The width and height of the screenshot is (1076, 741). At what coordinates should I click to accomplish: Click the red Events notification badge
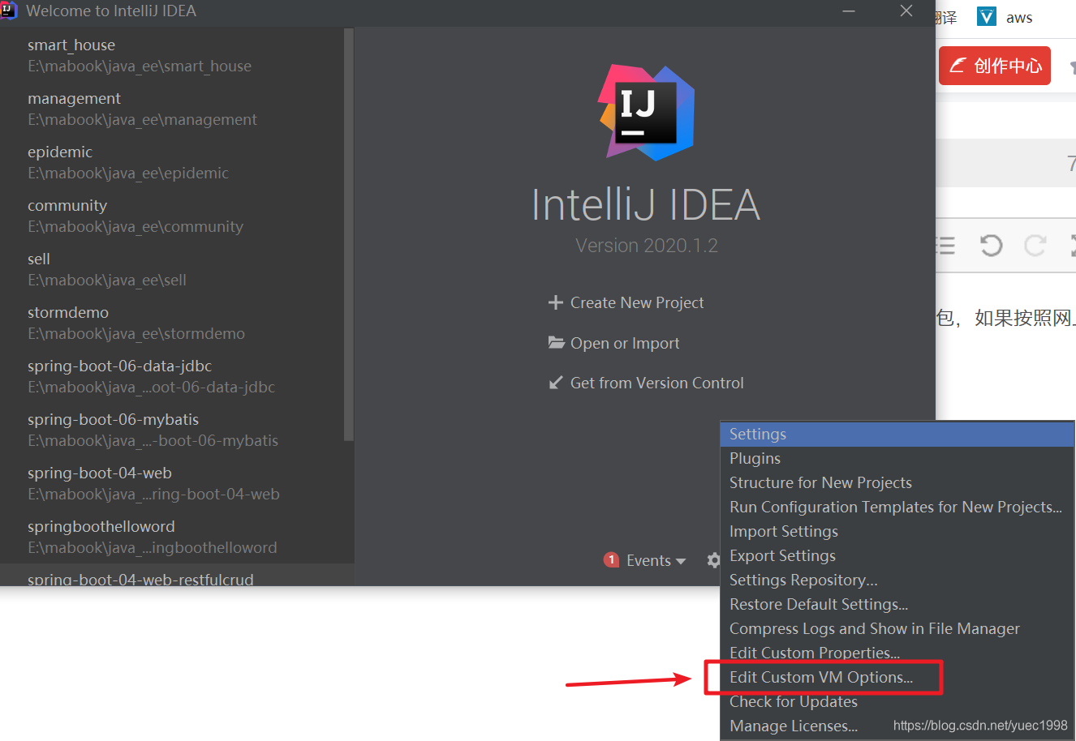tap(612, 560)
